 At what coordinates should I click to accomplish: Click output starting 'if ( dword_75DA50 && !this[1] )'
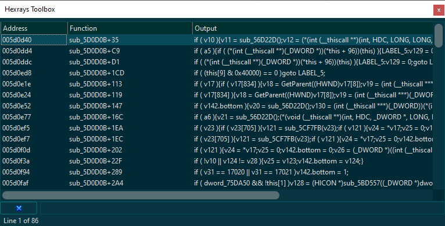tap(313, 183)
